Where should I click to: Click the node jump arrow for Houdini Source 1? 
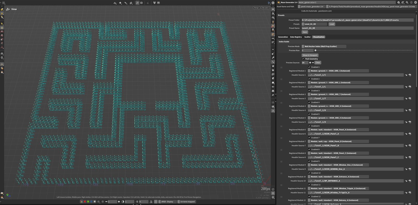click(406, 75)
